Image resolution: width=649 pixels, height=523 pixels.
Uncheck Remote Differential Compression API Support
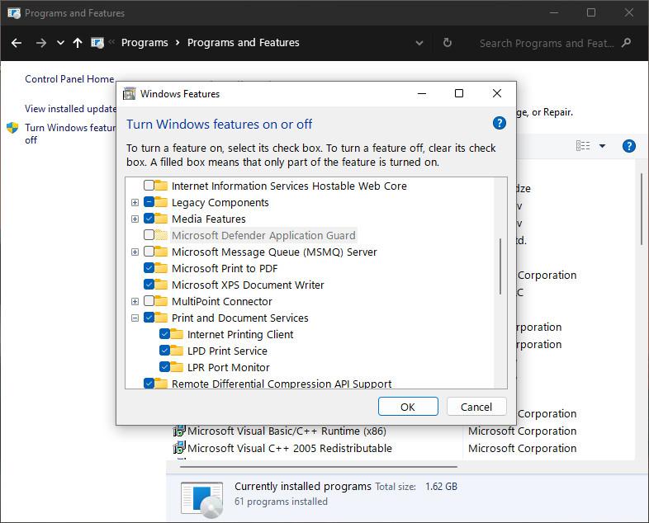point(149,384)
